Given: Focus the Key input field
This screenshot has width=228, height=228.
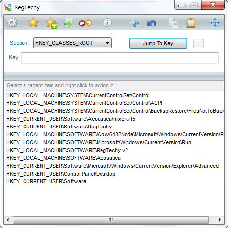Looking at the screenshot, I should (x=120, y=58).
